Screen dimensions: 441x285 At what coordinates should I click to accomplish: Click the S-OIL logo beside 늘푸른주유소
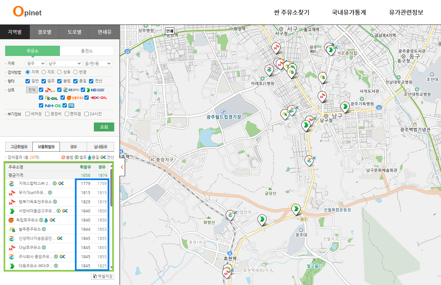click(x=11, y=229)
